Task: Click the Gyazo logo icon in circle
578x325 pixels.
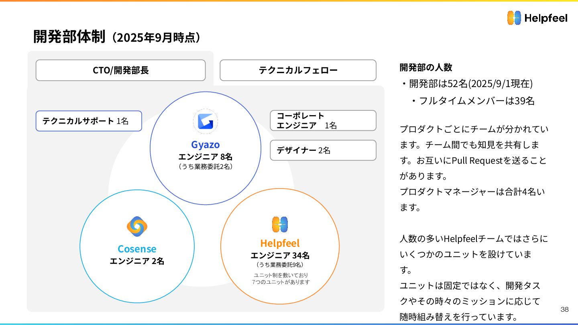Action: click(x=206, y=121)
